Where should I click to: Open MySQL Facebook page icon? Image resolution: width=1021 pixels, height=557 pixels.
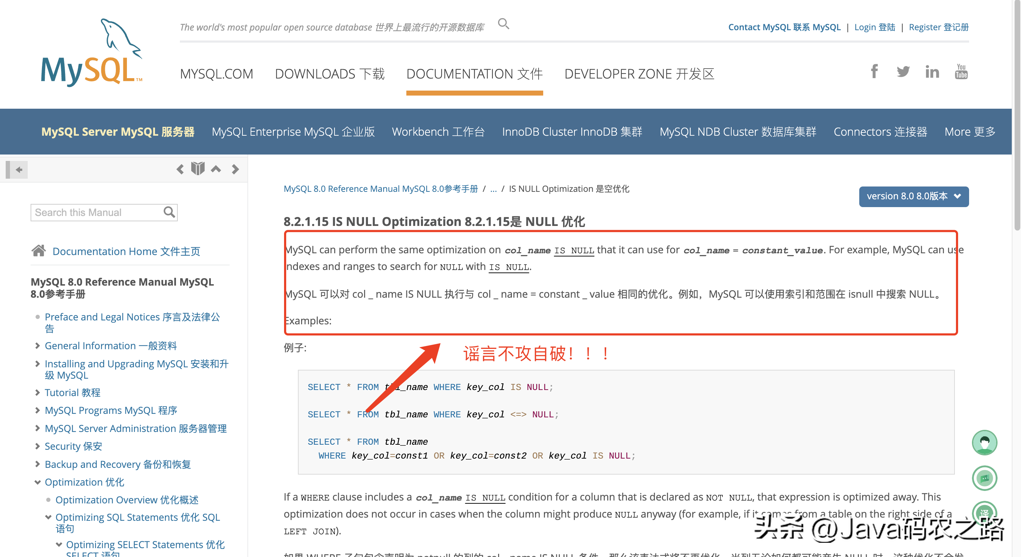[x=874, y=72]
